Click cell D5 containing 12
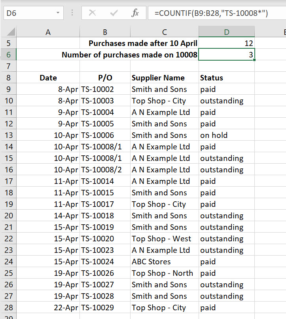The width and height of the screenshot is (286, 319). (x=227, y=43)
